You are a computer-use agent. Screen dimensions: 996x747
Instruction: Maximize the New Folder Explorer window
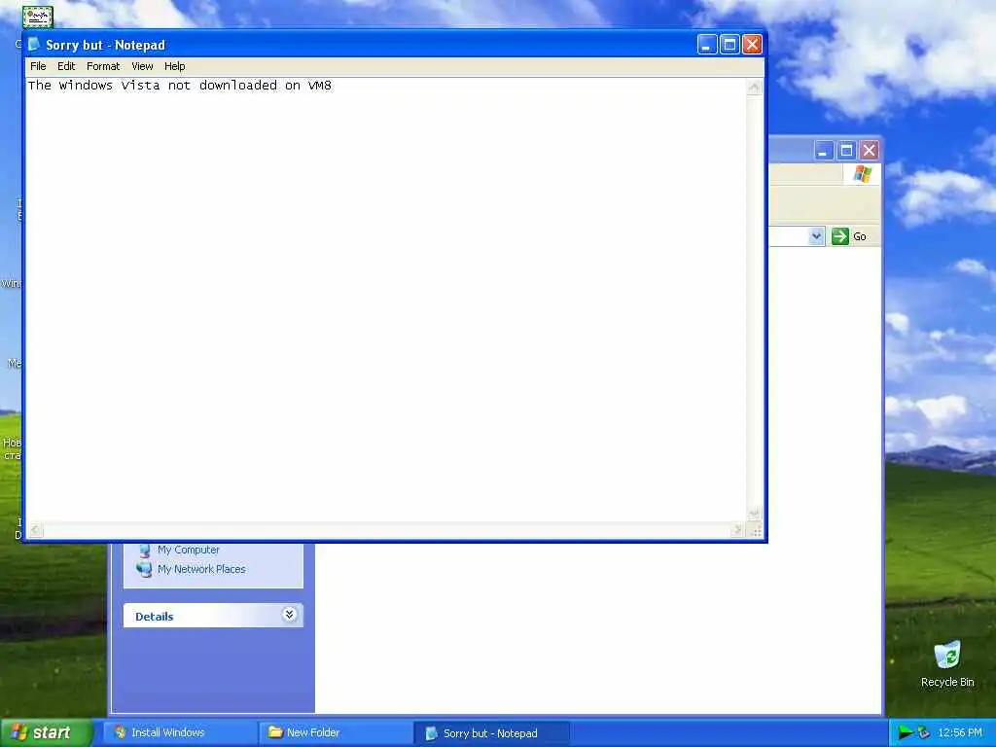(846, 151)
